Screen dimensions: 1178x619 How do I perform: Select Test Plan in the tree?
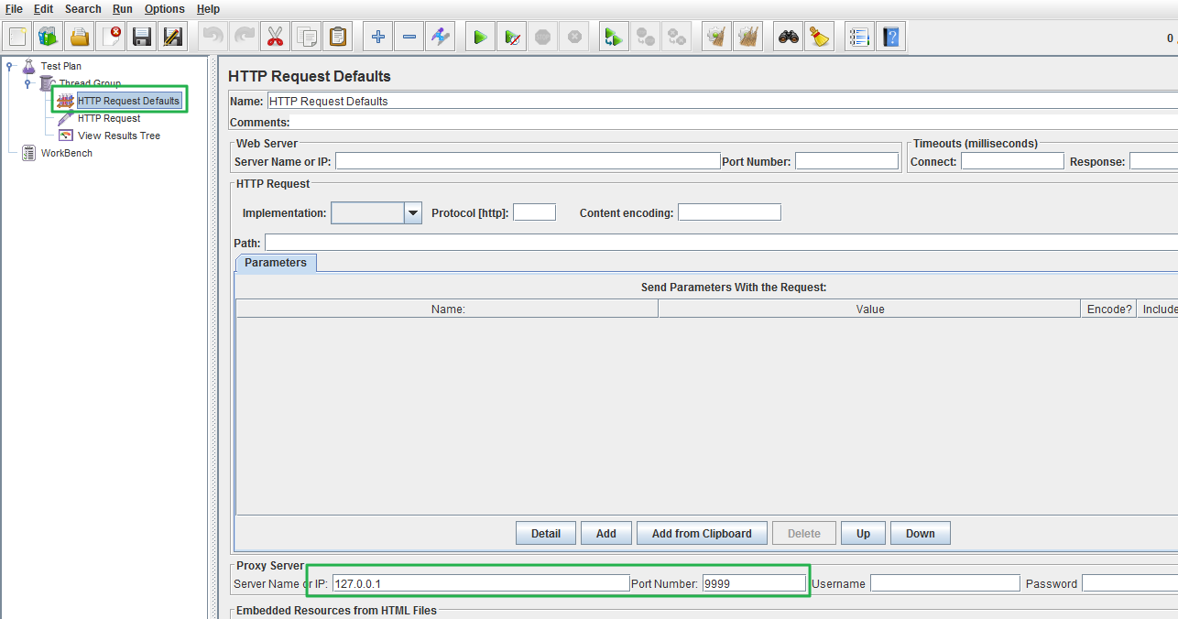click(61, 66)
